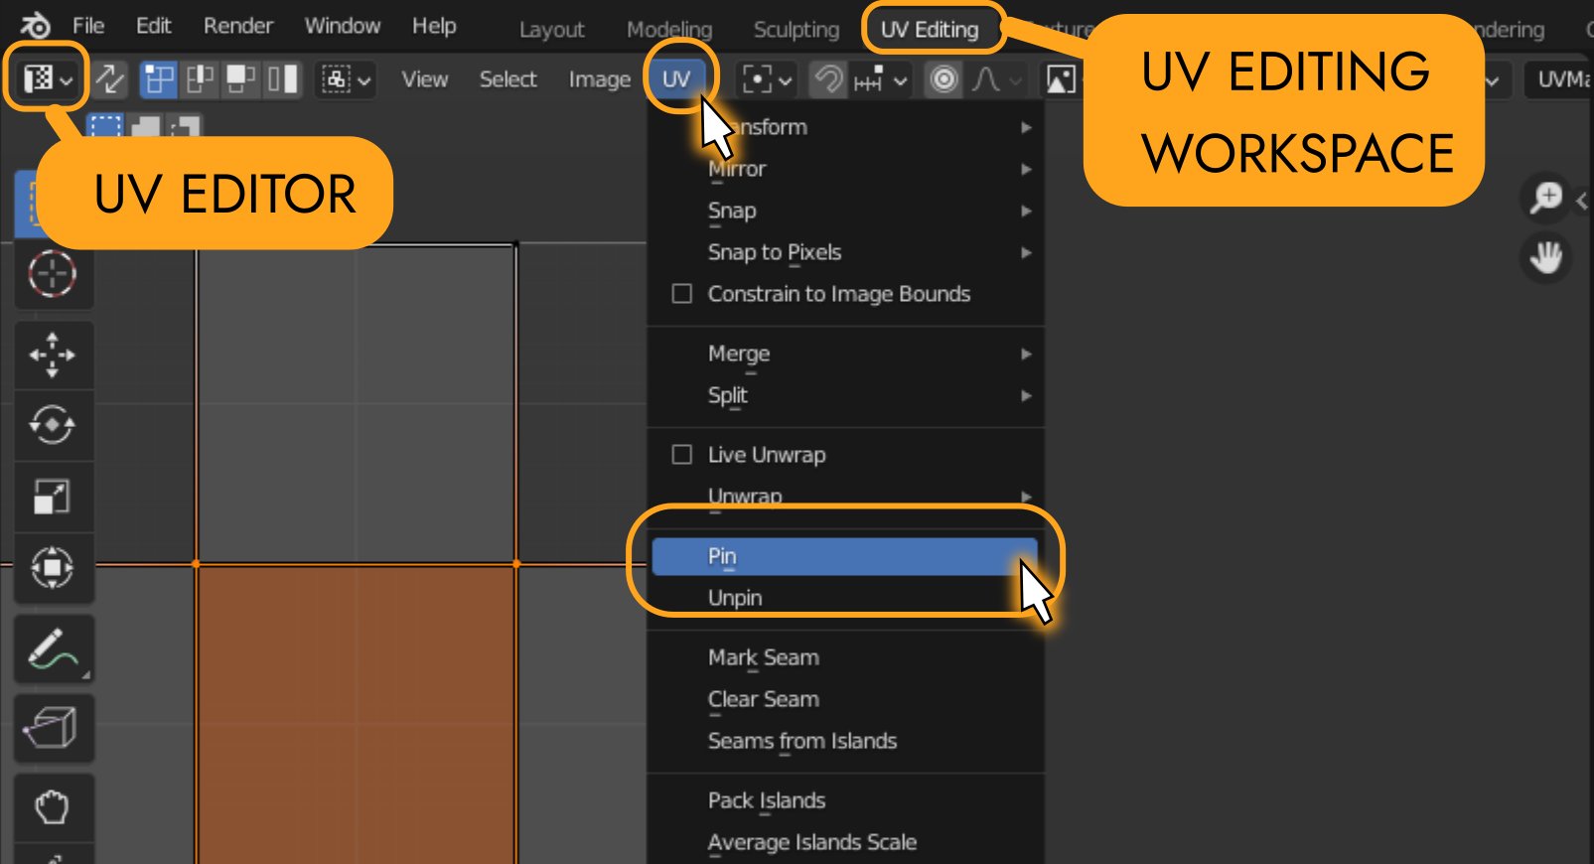The height and width of the screenshot is (864, 1594).
Task: Toggle proportional editing button
Action: (x=943, y=79)
